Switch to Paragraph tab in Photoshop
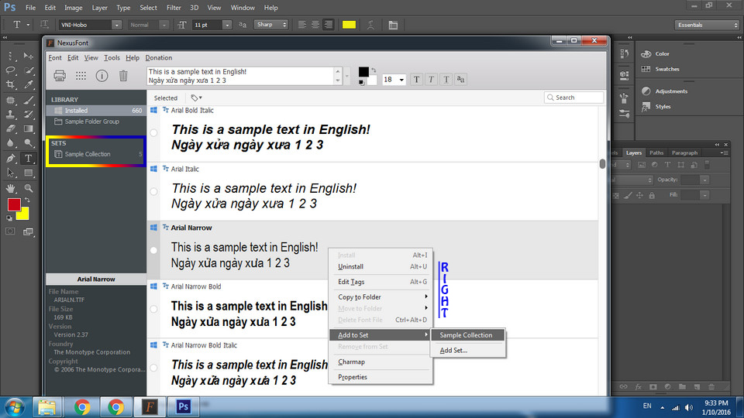 click(x=684, y=152)
